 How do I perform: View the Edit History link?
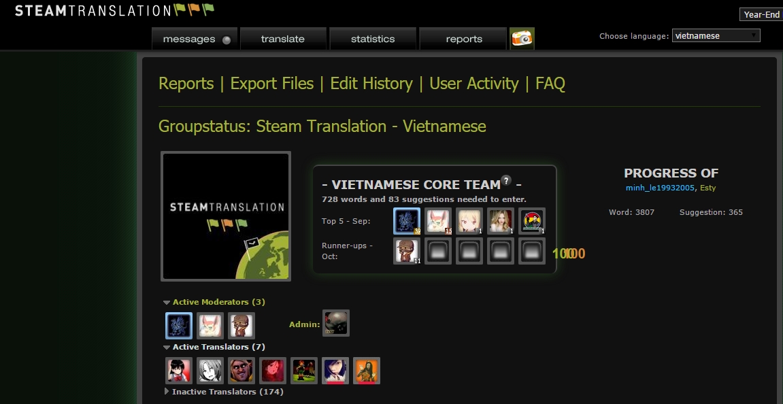[371, 84]
